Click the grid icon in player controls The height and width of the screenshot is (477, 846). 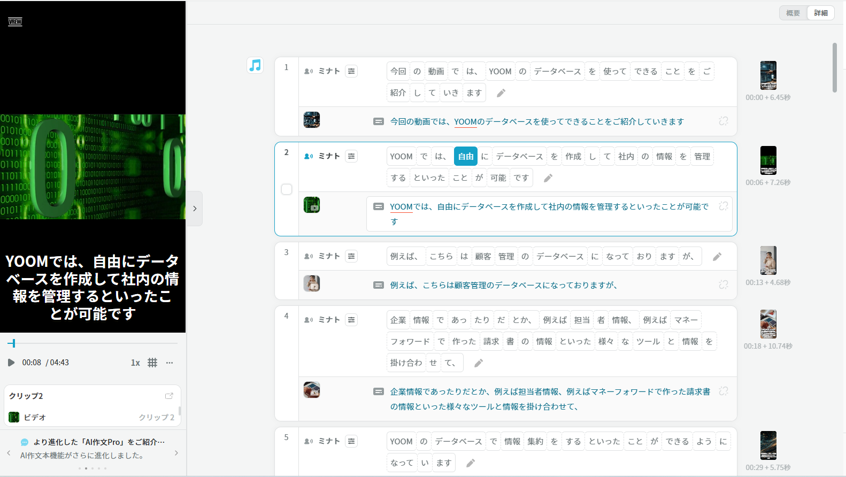[x=152, y=363]
